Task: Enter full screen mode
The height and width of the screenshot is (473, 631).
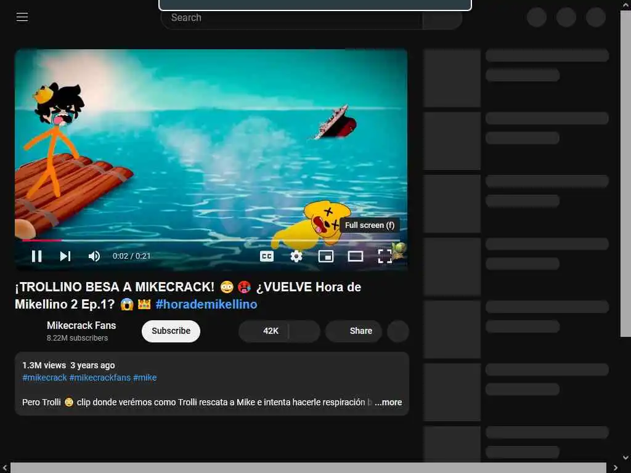Action: 385,256
